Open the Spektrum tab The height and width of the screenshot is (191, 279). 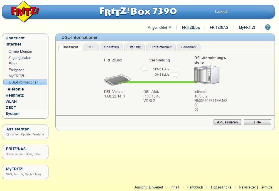[111, 47]
